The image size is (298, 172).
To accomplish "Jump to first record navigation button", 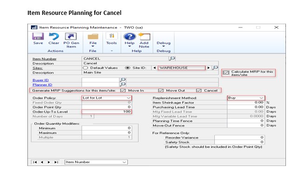I will coord(35,162).
